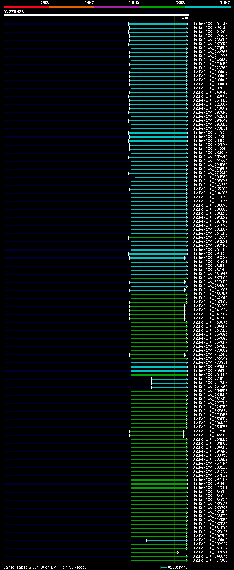Open hit UniRef100_Q09K04
Viewport: 234px width, 570px height.
click(210, 72)
